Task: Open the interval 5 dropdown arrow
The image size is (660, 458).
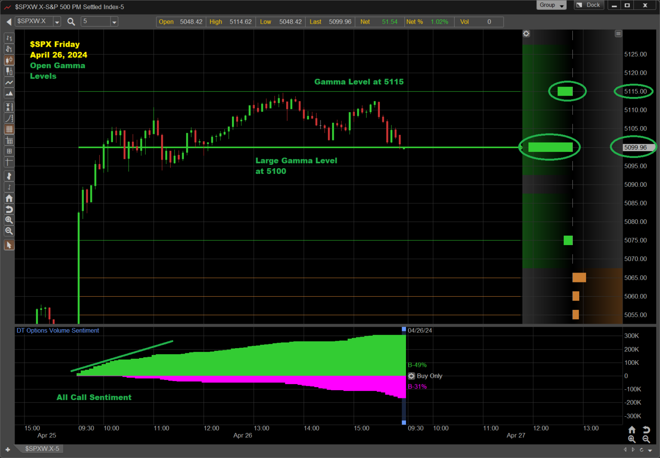Action: click(114, 22)
